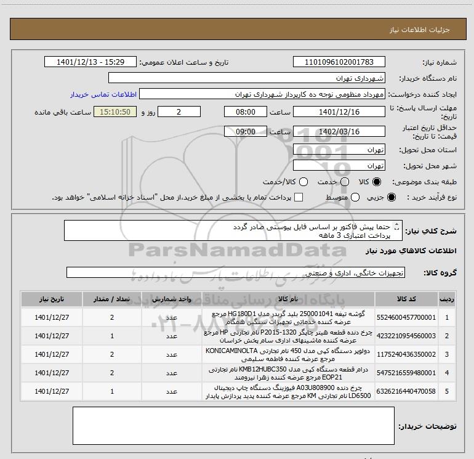
Task: Click the KONICAMINOLTA developer item name
Action: click(288, 355)
